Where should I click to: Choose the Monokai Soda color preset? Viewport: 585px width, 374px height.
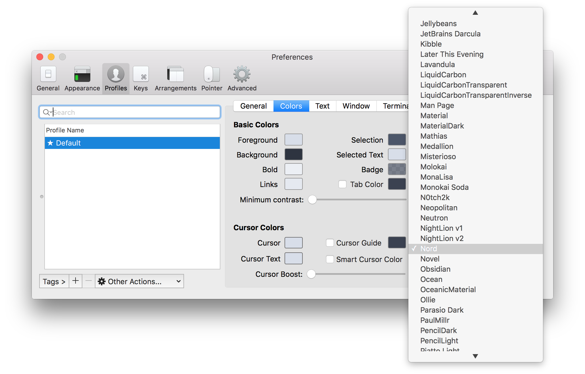click(x=444, y=187)
